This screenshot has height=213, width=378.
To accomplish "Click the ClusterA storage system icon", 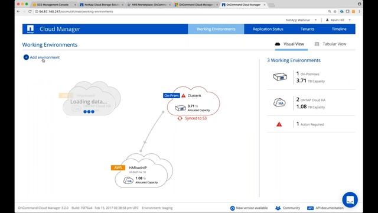I will [x=180, y=108].
